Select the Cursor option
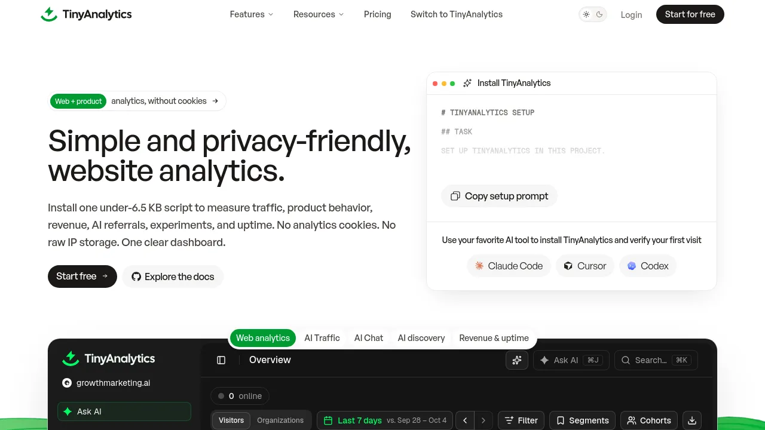Viewport: 765px width, 430px height. tap(585, 266)
